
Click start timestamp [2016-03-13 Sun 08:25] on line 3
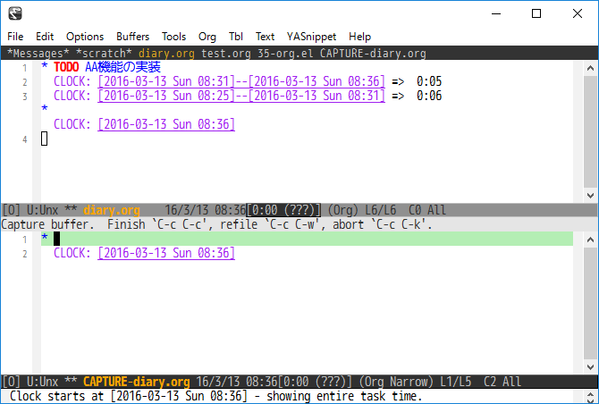[x=166, y=96]
